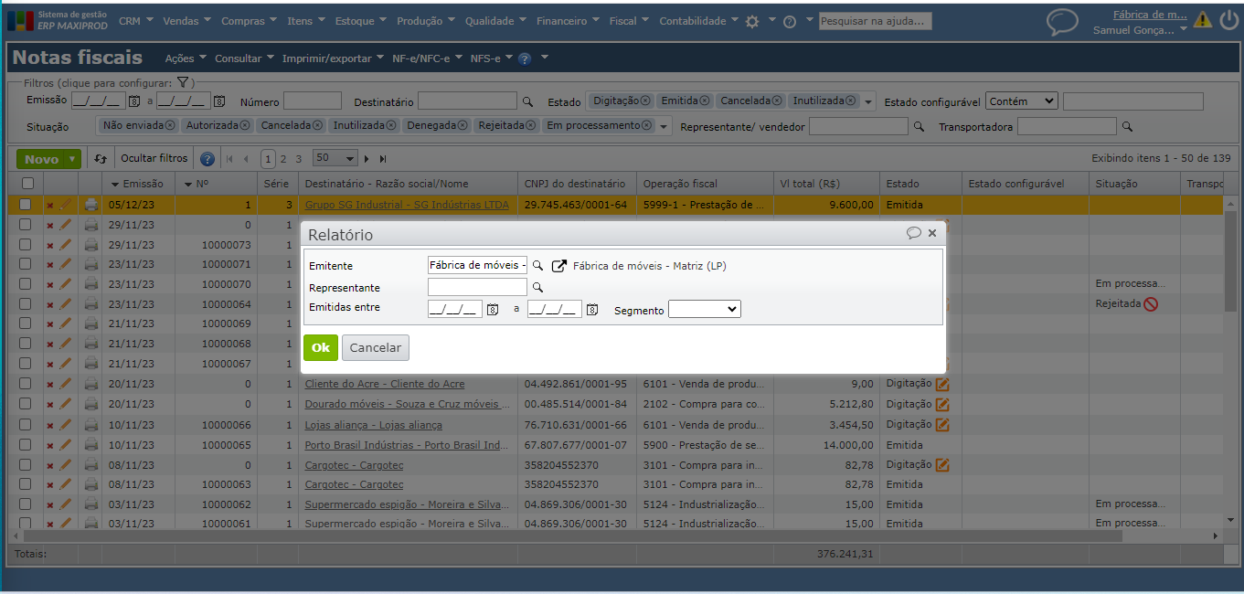
Task: Click delete x on Cargotec 10000063 row
Action: tap(50, 484)
